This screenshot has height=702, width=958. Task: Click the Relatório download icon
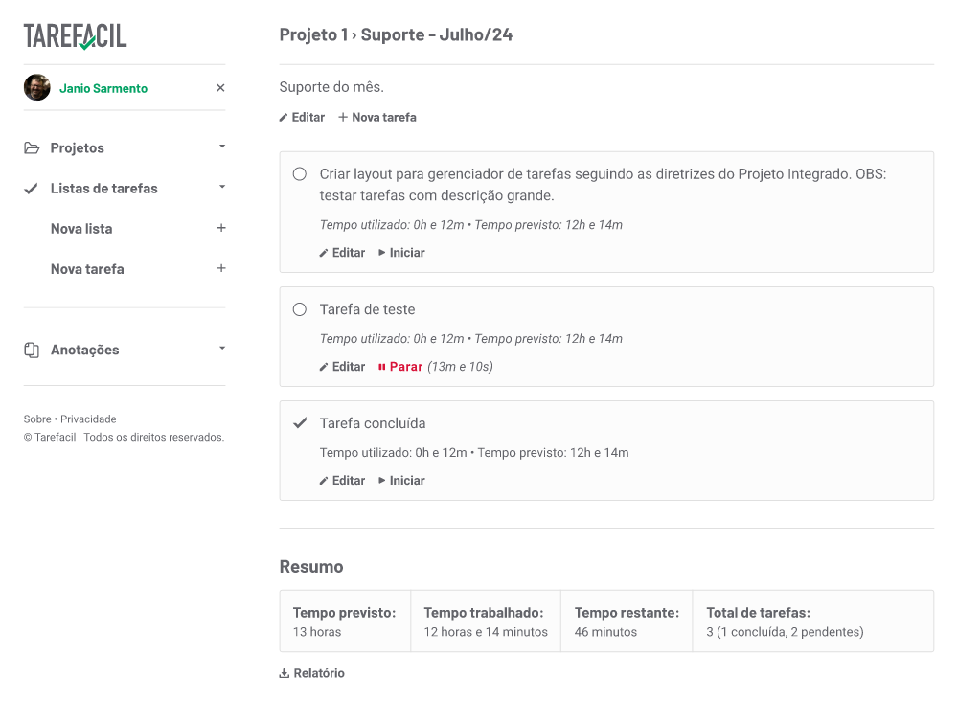click(284, 674)
